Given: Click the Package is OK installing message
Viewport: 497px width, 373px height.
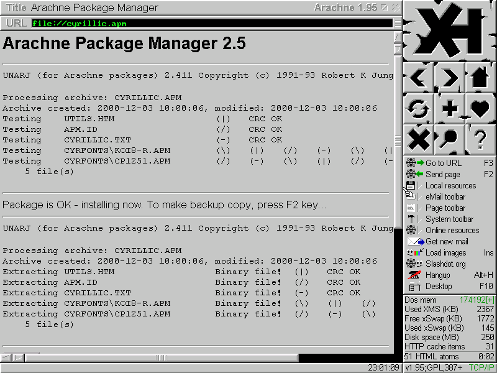Looking at the screenshot, I should coord(164,205).
